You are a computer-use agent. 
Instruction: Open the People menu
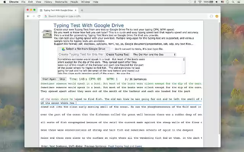74,2
